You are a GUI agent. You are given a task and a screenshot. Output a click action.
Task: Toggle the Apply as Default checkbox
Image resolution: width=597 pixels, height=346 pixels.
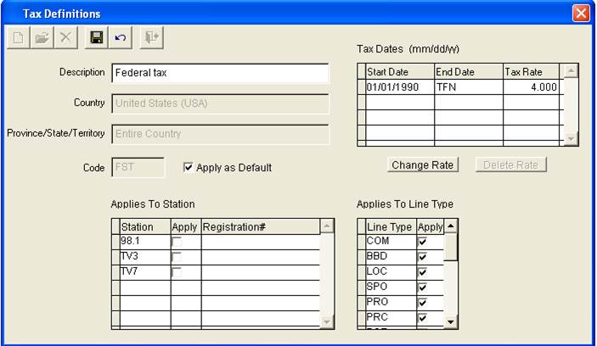(189, 168)
